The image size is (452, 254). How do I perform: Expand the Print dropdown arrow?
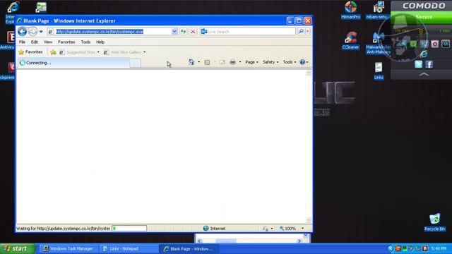pyautogui.click(x=240, y=62)
